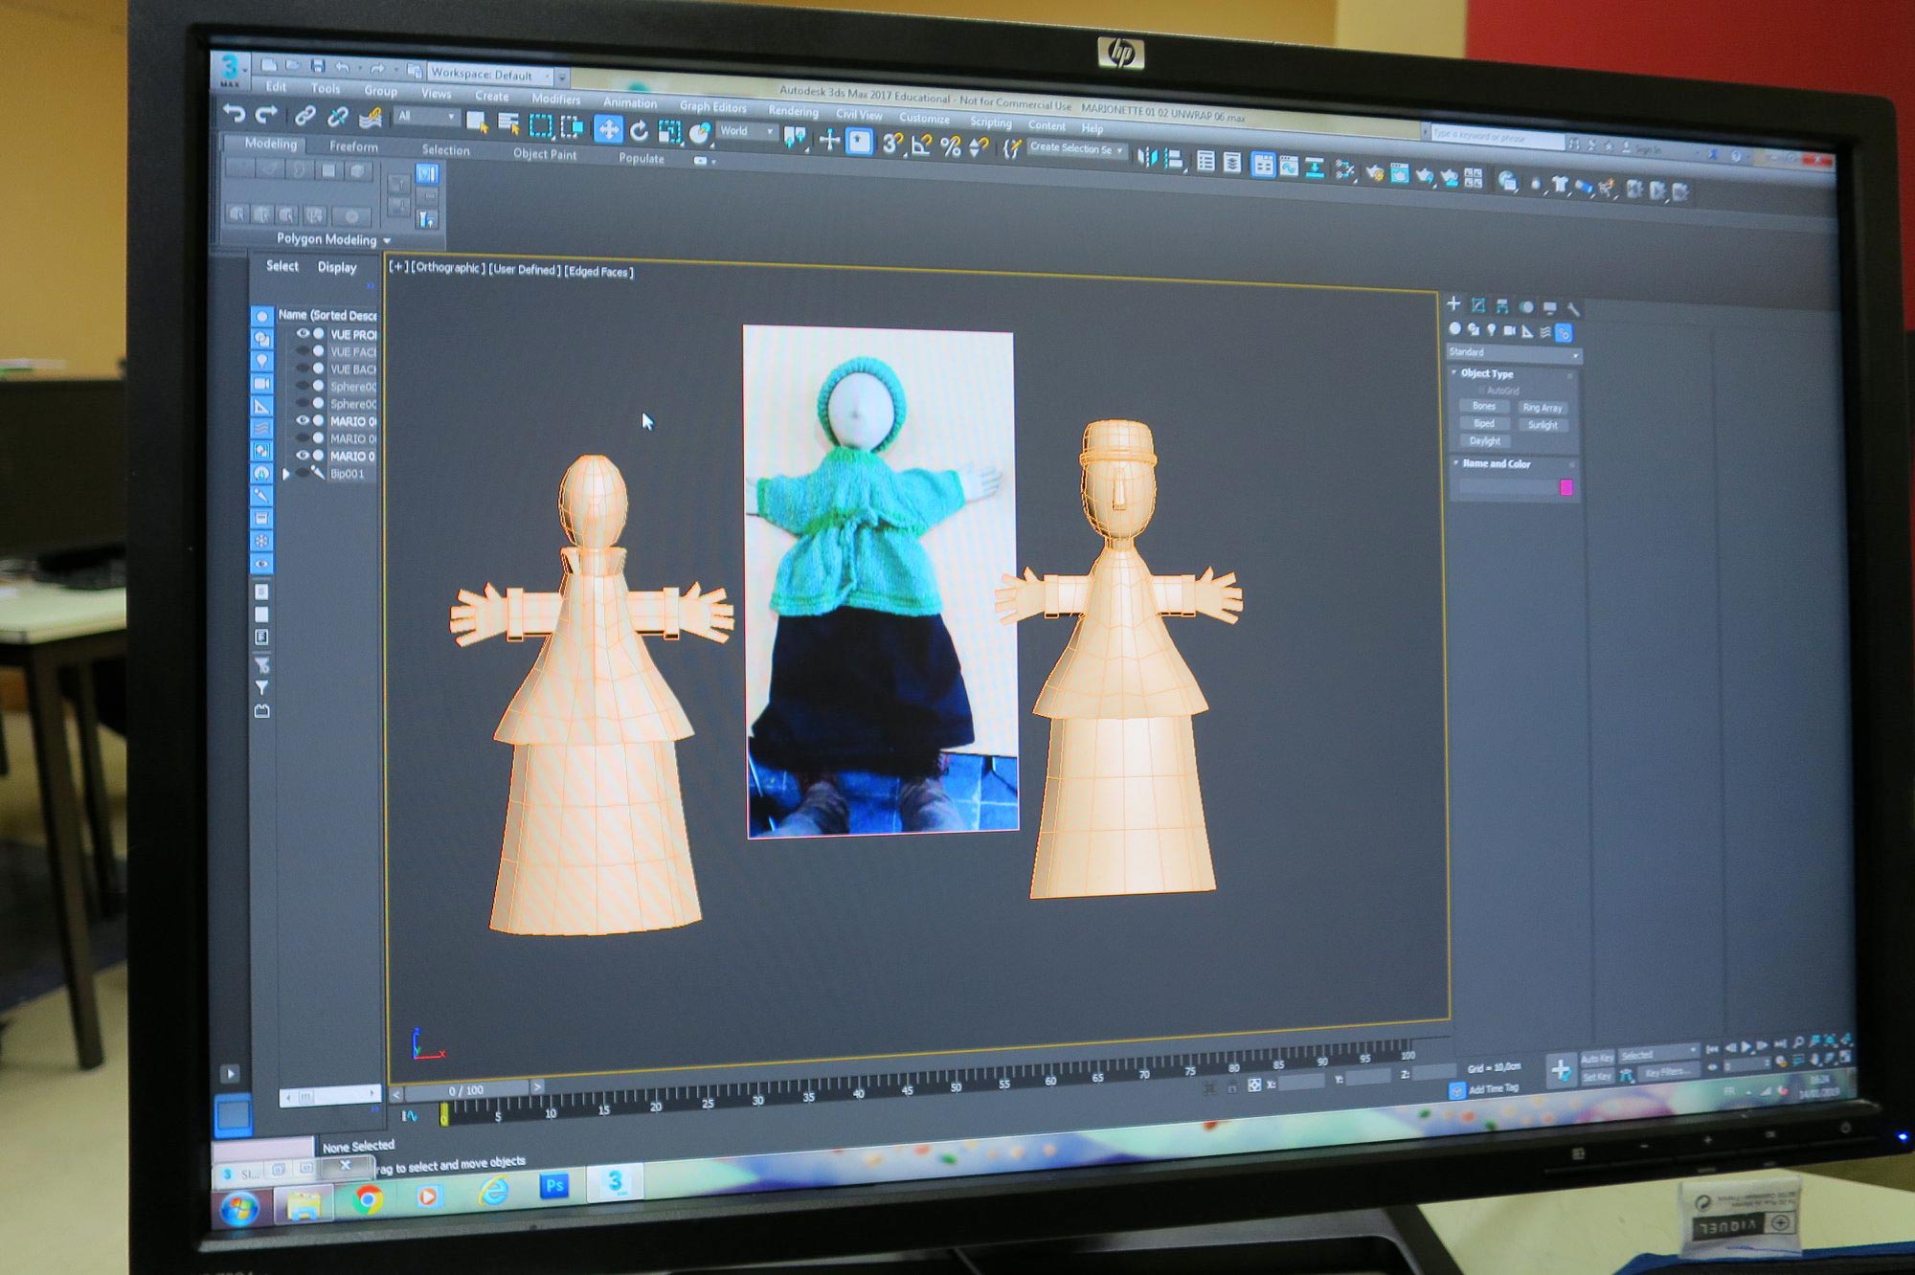Click the Ring Array button

[1542, 408]
